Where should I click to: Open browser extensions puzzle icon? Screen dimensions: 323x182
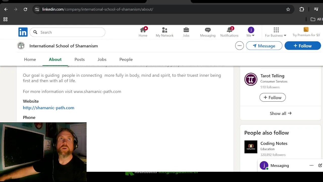pos(302,9)
